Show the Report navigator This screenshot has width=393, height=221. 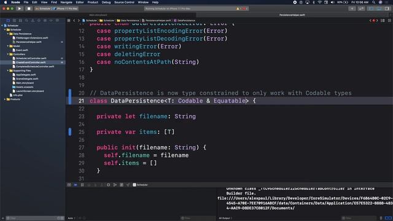(x=57, y=20)
